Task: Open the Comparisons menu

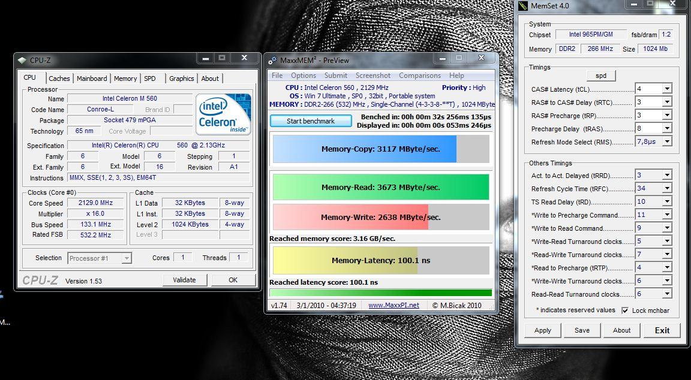Action: click(x=419, y=76)
